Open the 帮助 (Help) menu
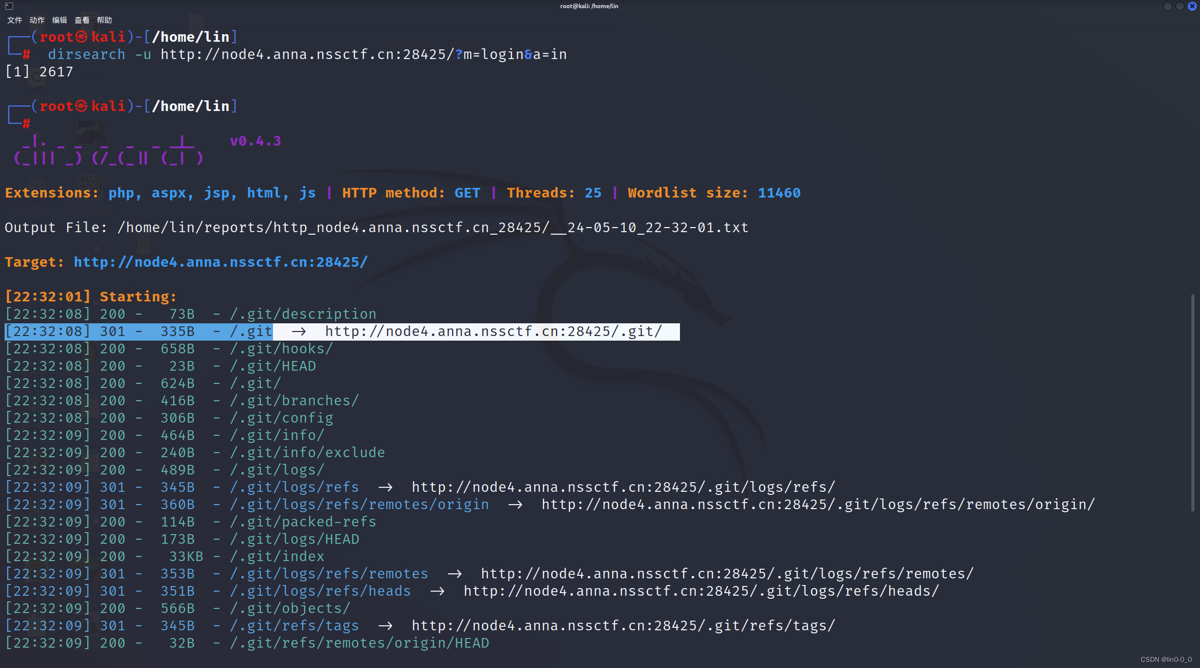Image resolution: width=1200 pixels, height=668 pixels. (104, 20)
